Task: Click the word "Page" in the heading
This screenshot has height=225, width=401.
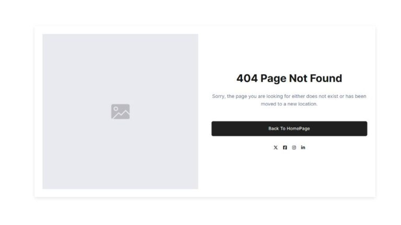Action: [274, 79]
